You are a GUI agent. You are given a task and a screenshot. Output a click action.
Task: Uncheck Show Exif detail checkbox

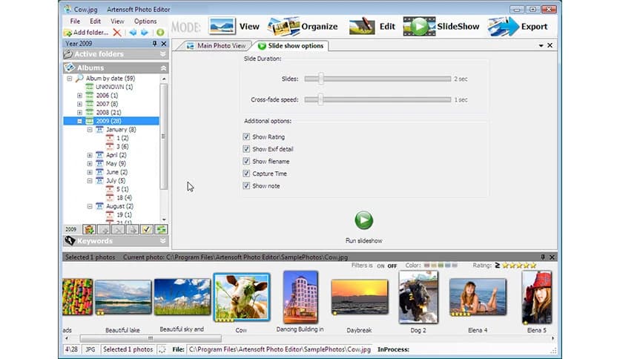(246, 149)
